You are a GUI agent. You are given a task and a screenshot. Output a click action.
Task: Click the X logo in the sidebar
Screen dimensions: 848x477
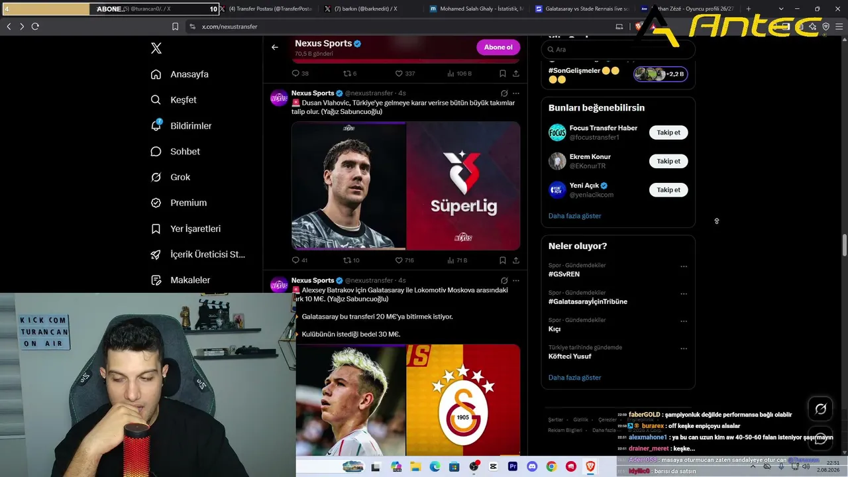pyautogui.click(x=156, y=48)
